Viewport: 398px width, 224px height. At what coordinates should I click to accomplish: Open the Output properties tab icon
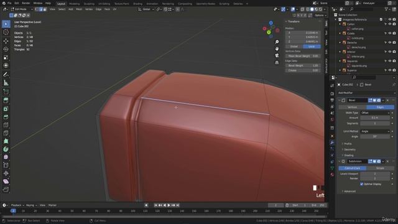click(x=332, y=100)
